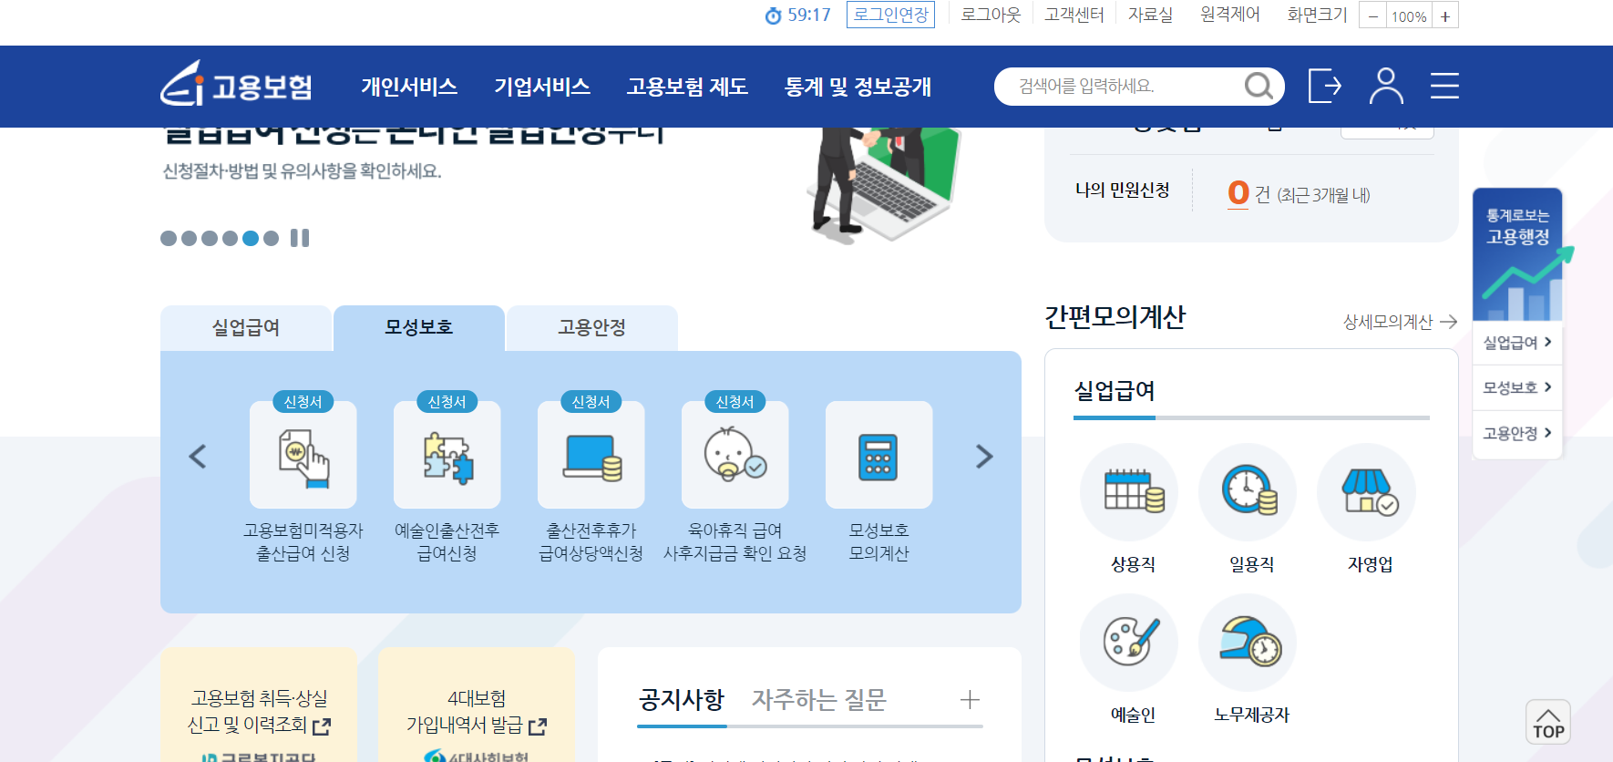
Task: Open 상세모의계산 arrow link
Action: tap(1401, 322)
